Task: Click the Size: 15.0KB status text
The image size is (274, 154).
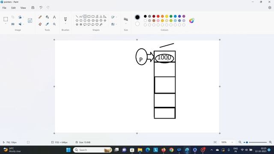Action: tap(85, 142)
